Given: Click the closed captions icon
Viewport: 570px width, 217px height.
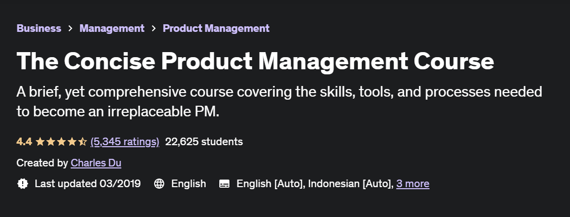Looking at the screenshot, I should [224, 184].
